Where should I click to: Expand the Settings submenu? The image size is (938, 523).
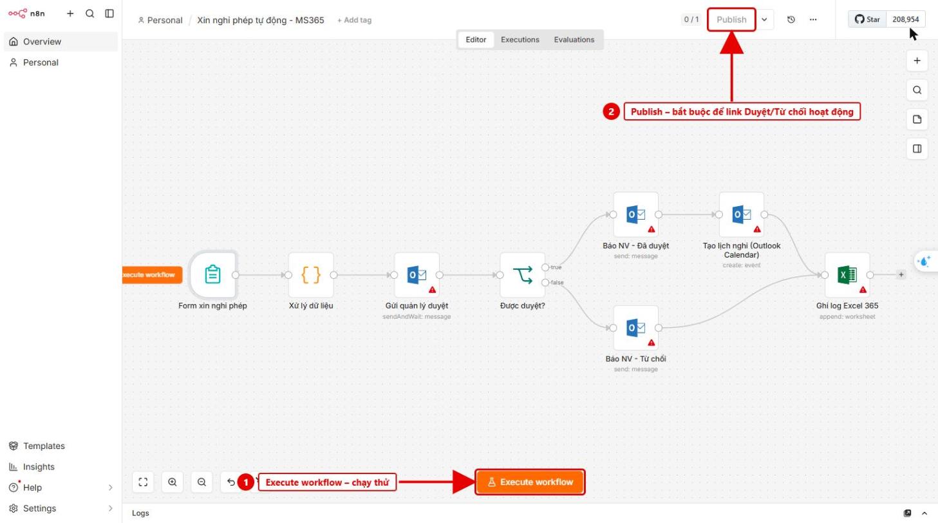click(x=110, y=508)
